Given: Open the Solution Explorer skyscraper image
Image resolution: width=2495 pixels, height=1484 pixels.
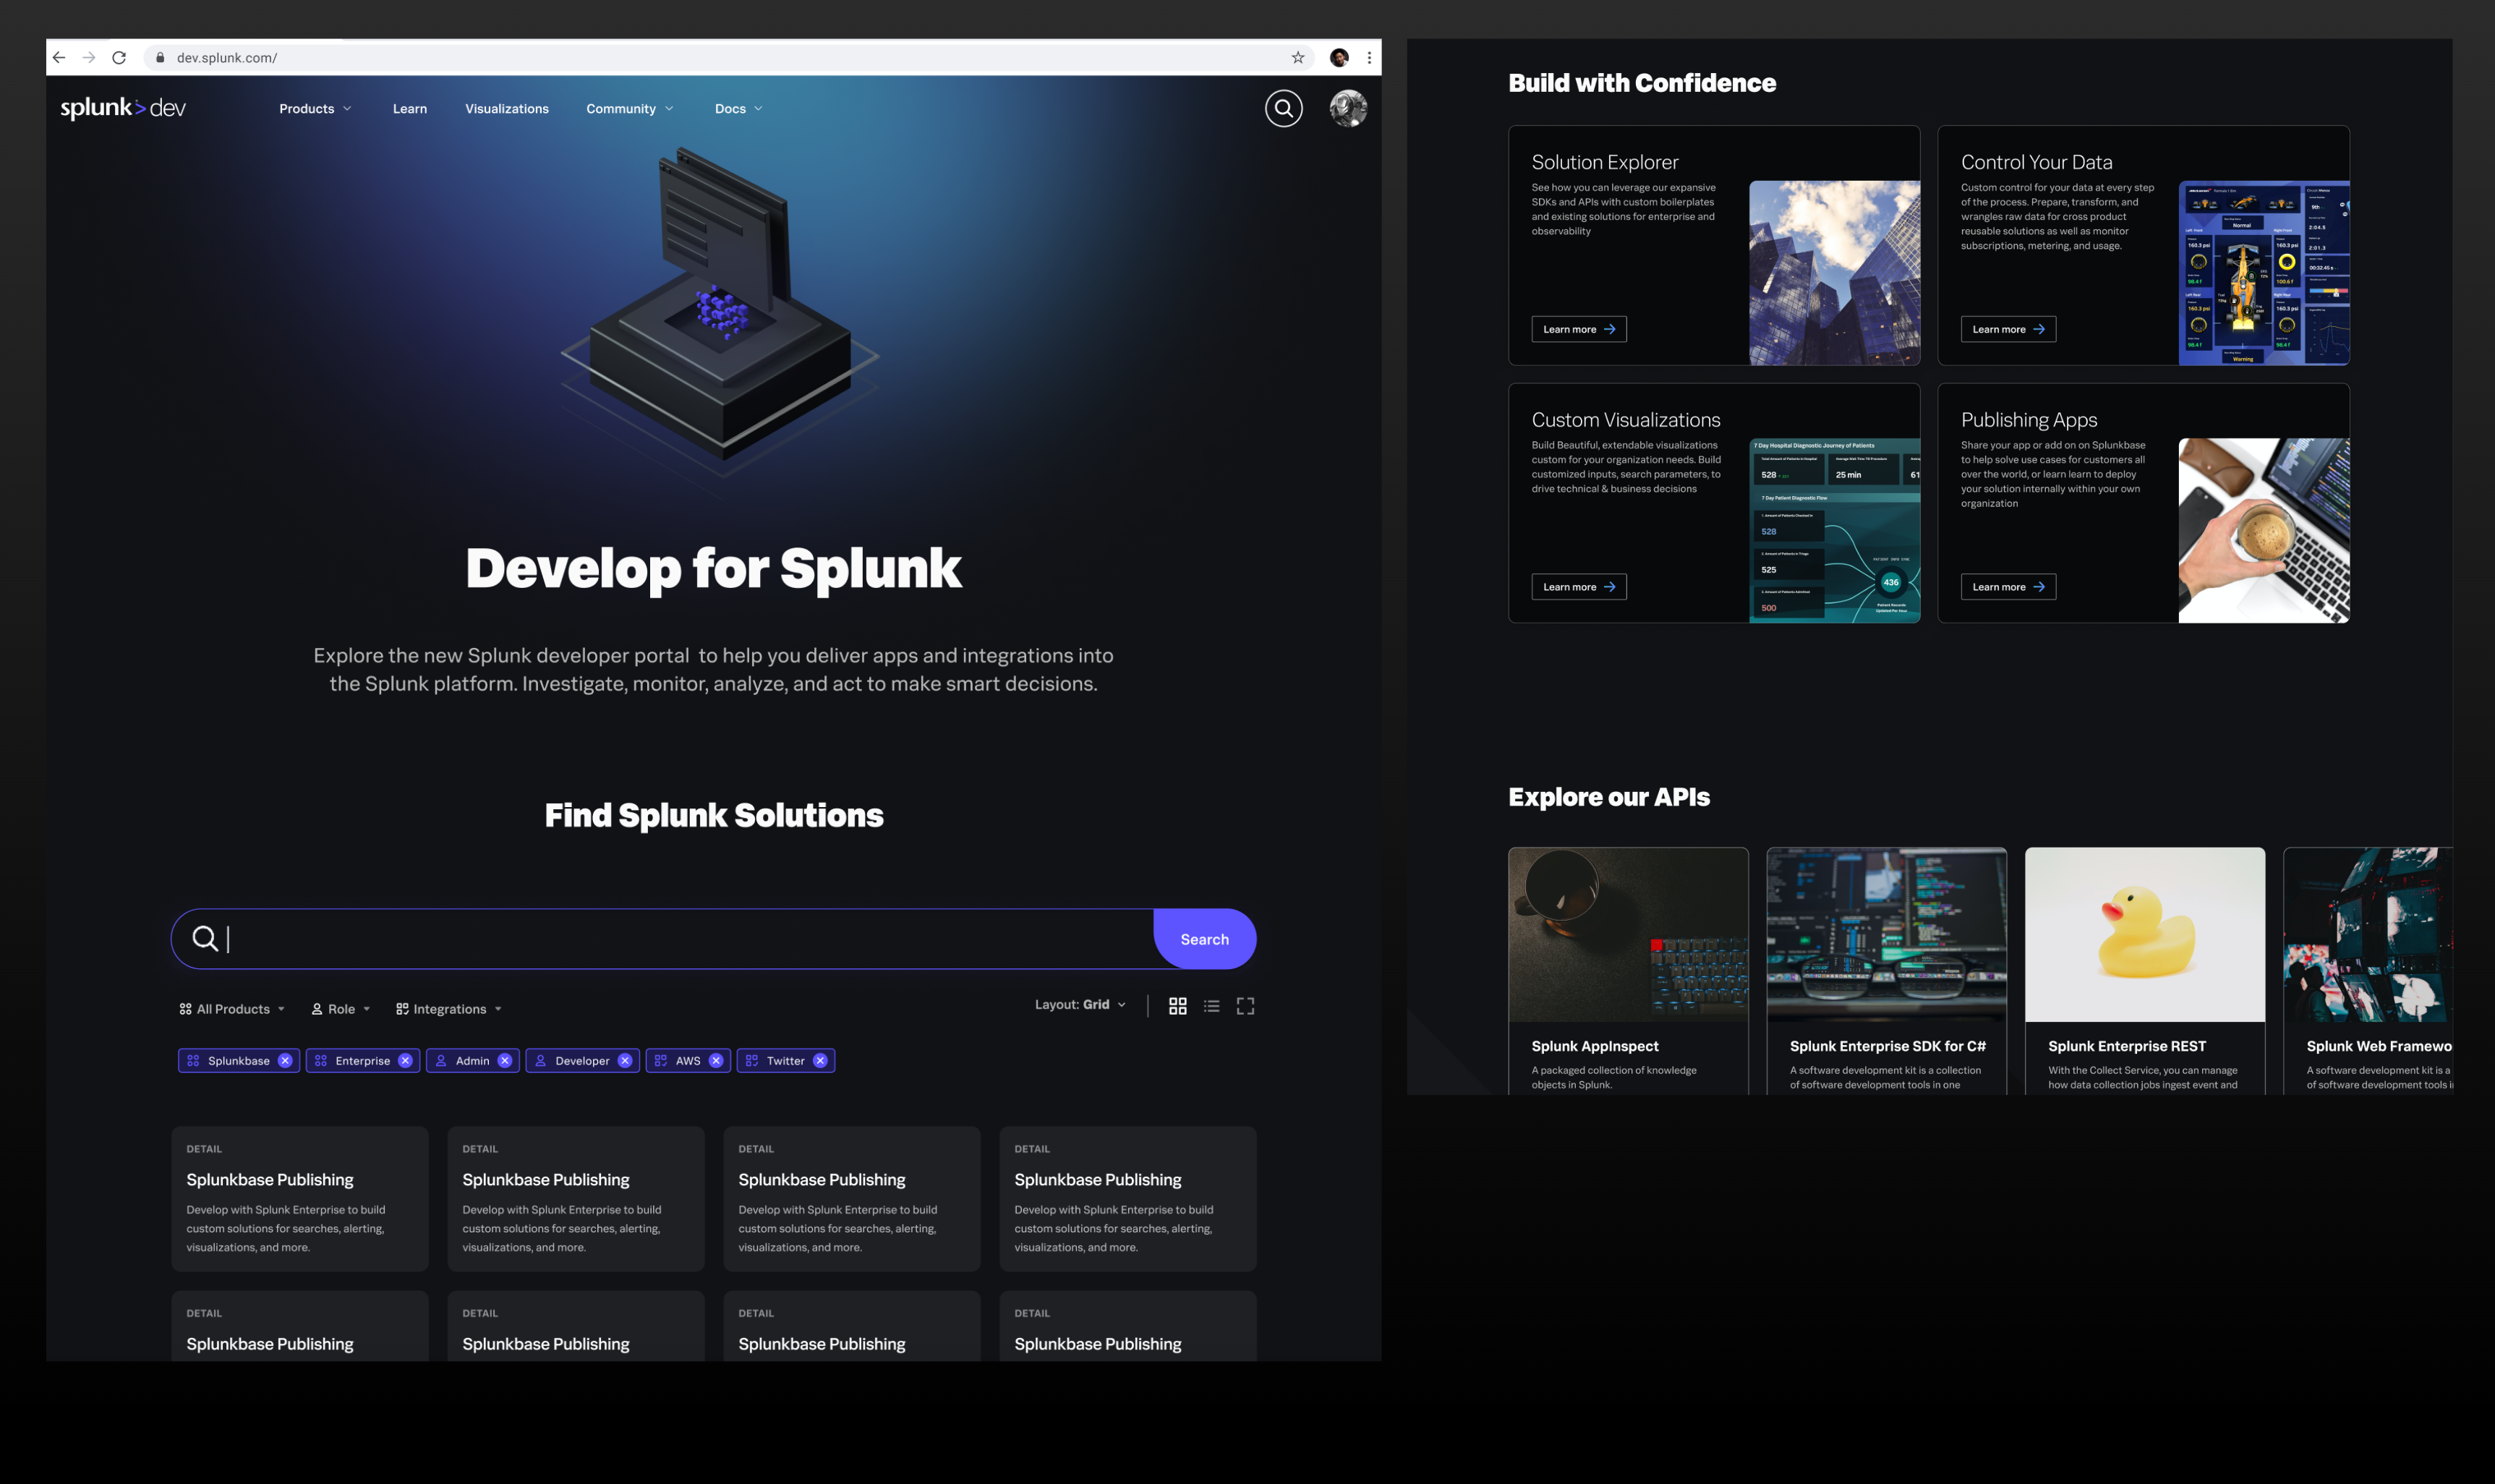Looking at the screenshot, I should point(1834,273).
